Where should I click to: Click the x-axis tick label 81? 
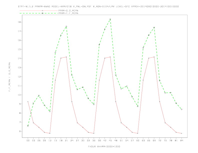[176, 140]
